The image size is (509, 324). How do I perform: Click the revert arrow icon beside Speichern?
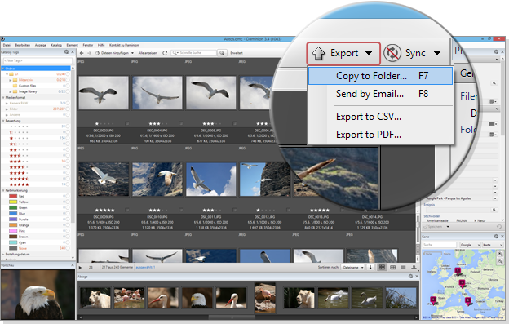(499, 227)
